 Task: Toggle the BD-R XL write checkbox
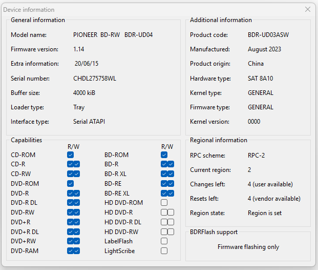[171, 174]
